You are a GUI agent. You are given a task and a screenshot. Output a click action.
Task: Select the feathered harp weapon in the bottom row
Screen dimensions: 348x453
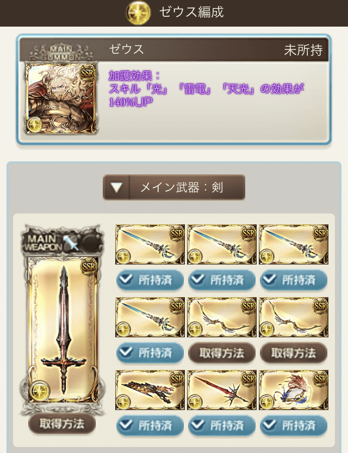coord(293,390)
